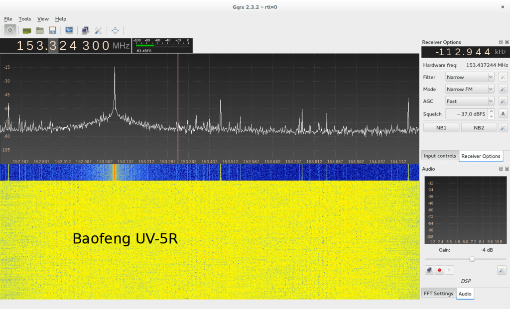Viewport: 510px width, 309px height.
Task: Click Hardware freq value 153.437244 MHz
Action: tap(487, 65)
